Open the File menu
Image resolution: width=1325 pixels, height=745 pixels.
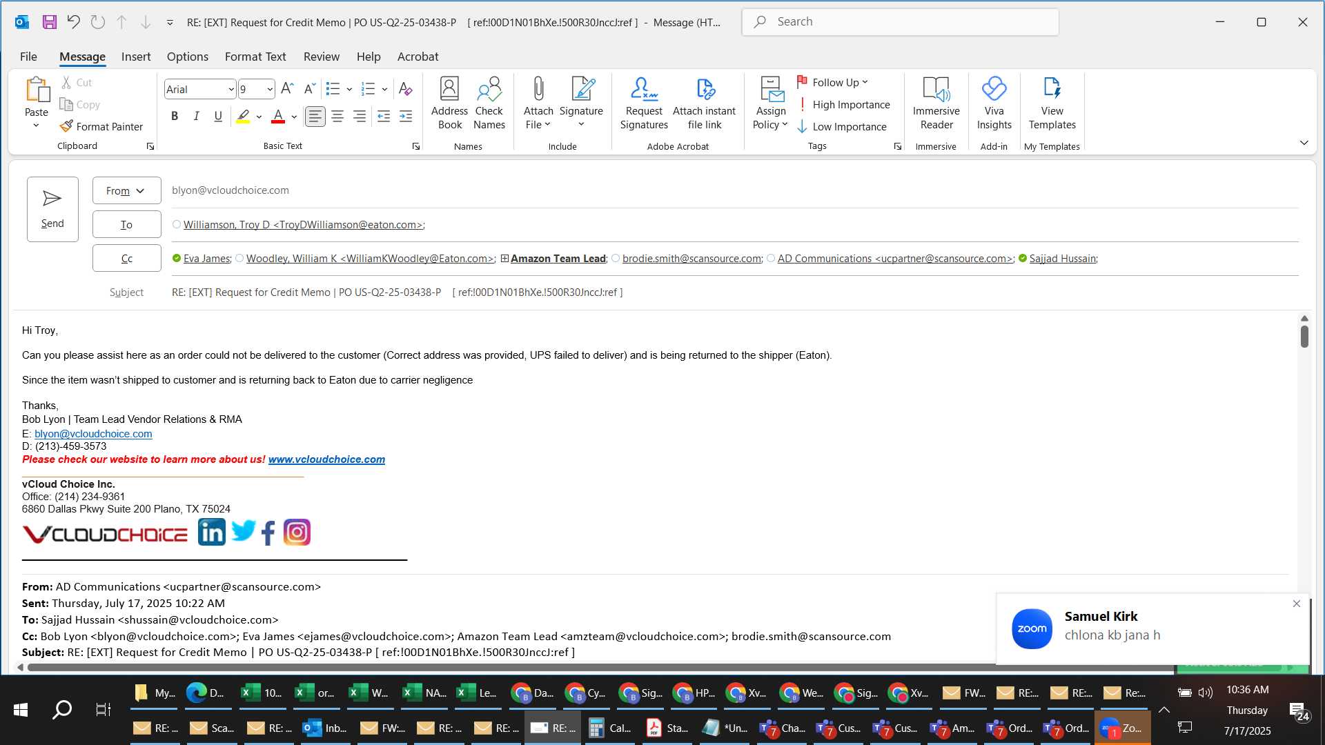tap(28, 57)
